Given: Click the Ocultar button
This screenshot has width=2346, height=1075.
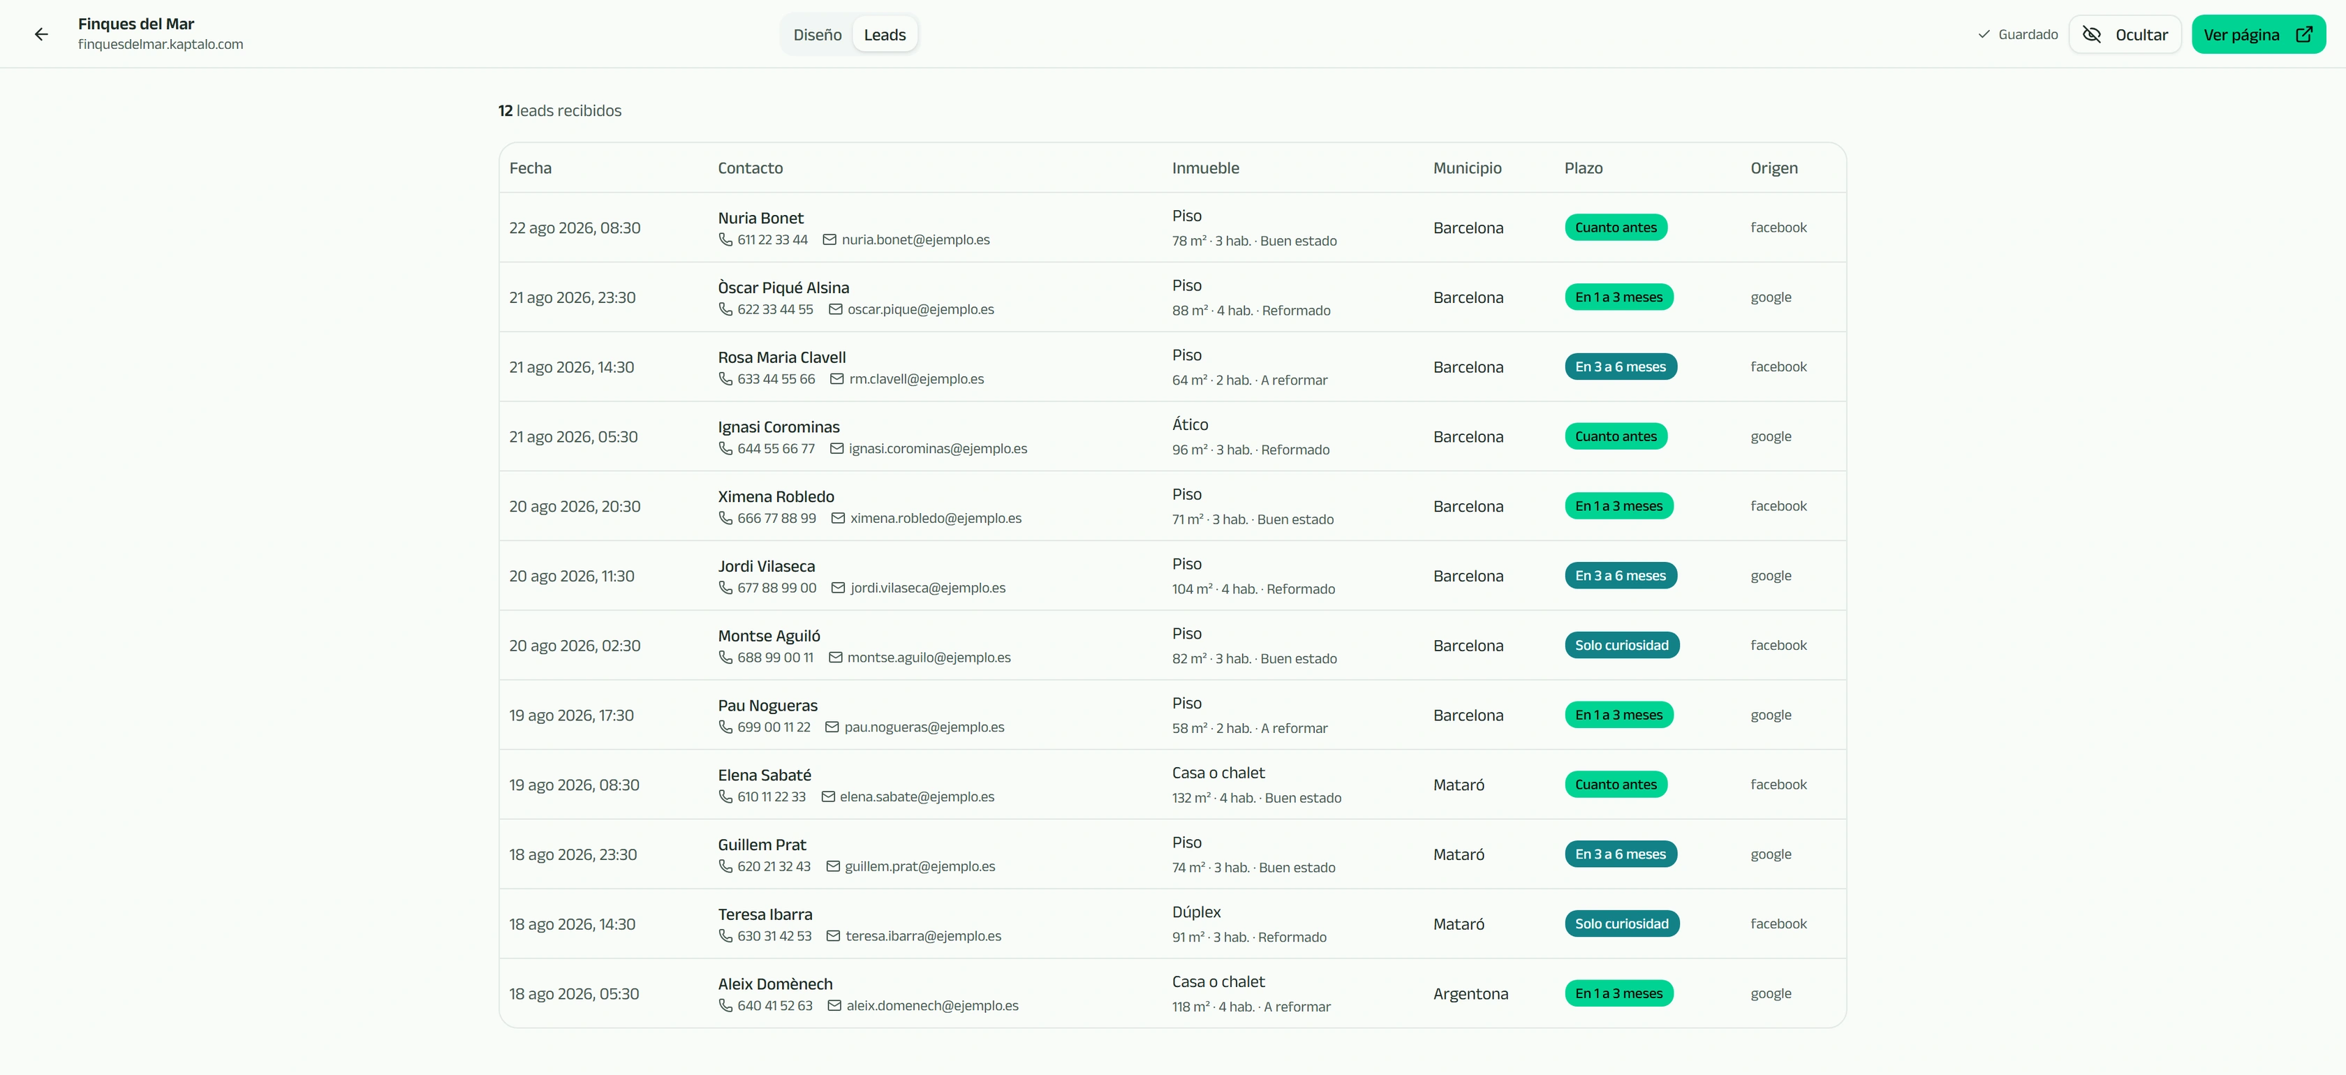Looking at the screenshot, I should (x=2125, y=35).
